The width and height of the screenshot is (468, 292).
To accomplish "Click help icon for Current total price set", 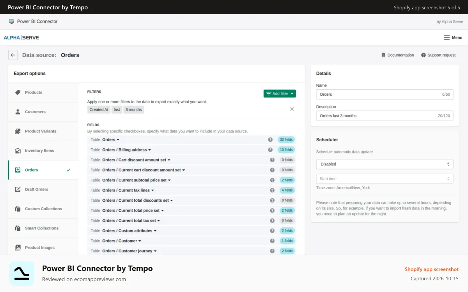I will point(272,211).
